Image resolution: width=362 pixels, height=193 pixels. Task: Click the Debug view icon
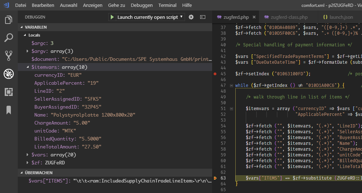9,74
